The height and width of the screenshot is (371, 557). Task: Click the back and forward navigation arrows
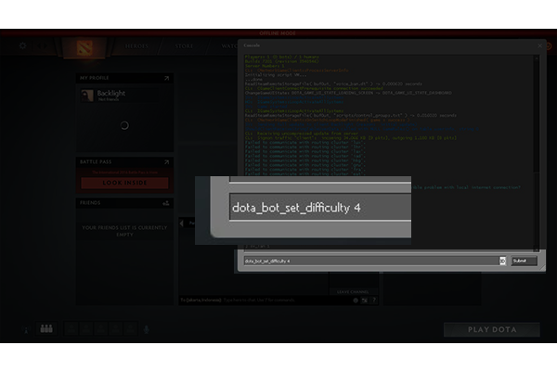tap(42, 45)
